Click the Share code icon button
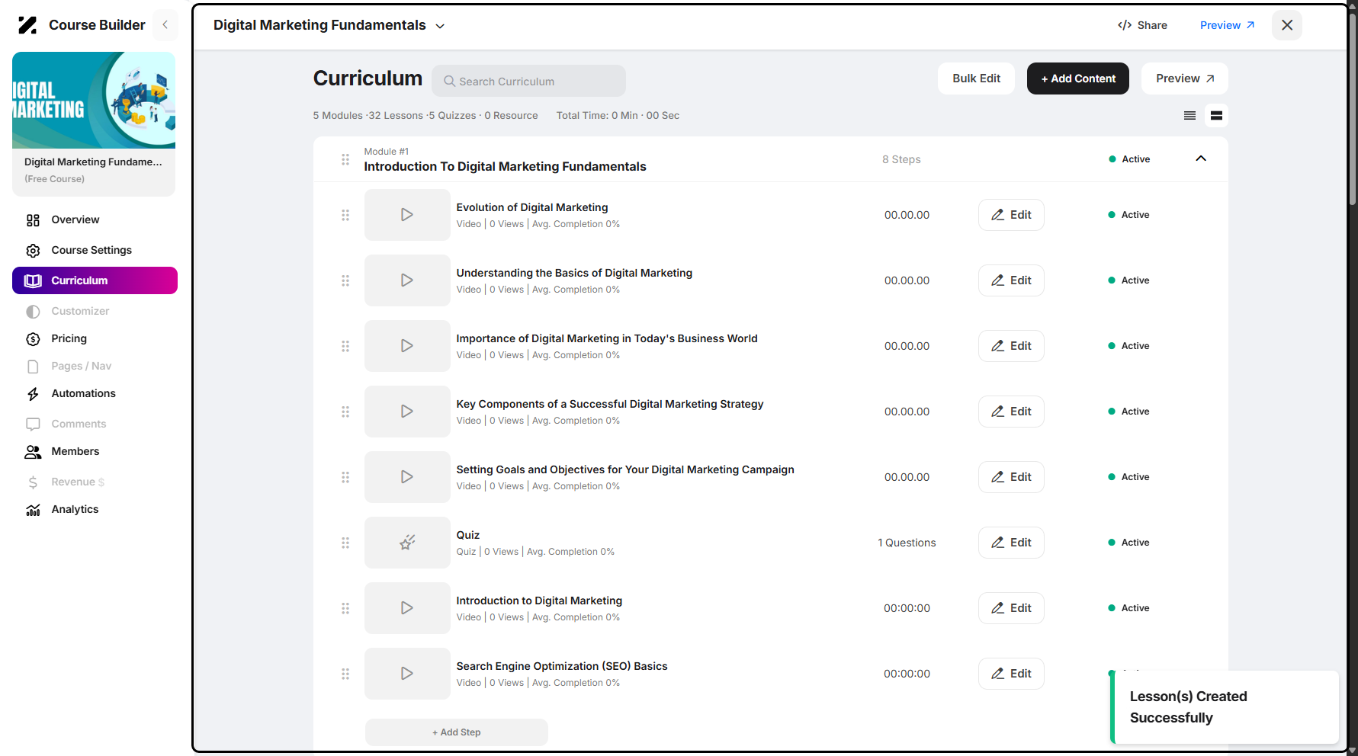 coord(1142,25)
